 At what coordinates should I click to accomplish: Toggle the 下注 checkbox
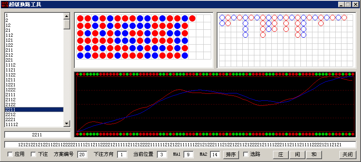[33, 155]
